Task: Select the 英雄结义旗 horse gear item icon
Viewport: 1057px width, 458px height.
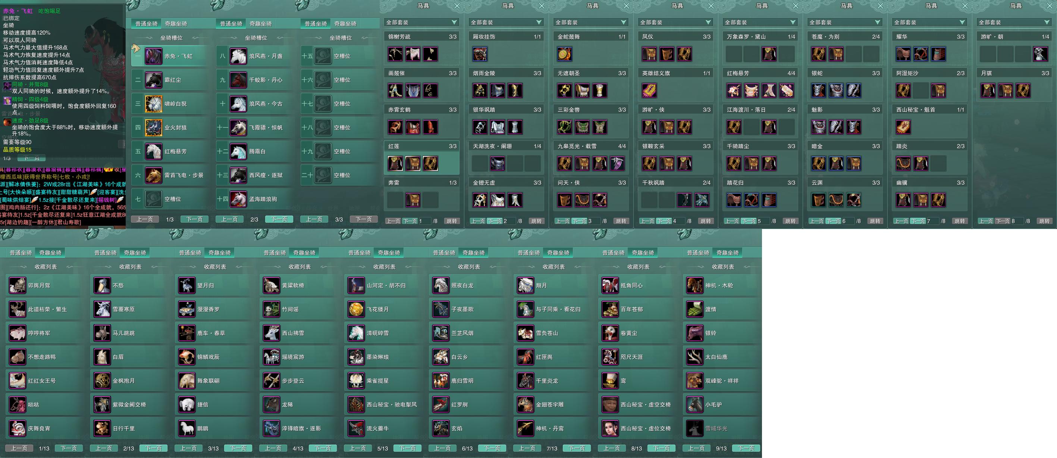Action: tap(649, 90)
